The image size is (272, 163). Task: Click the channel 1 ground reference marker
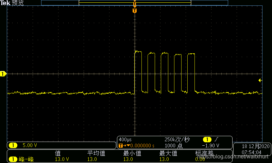[3, 74]
